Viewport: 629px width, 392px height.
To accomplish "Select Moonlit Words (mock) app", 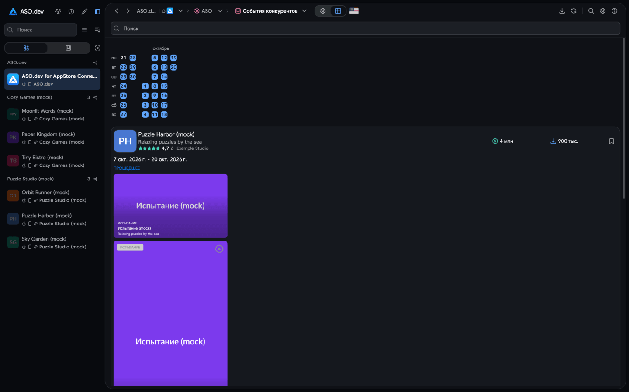I will tap(52, 114).
